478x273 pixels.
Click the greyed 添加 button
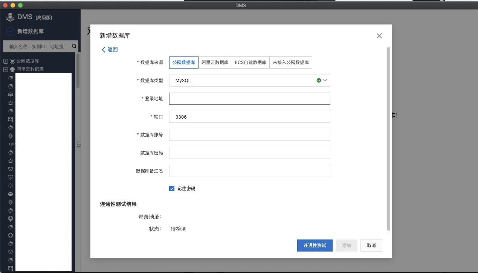tap(347, 246)
